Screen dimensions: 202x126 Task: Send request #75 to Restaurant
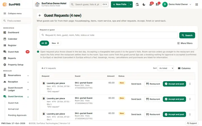[x=153, y=84]
